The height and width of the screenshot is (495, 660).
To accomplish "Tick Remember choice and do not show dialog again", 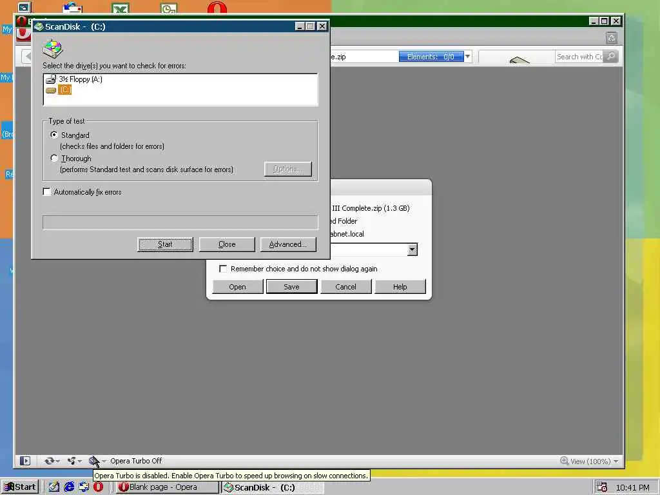I will pyautogui.click(x=223, y=269).
